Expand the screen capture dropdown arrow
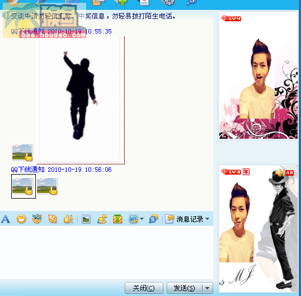The image size is (301, 296). [142, 219]
